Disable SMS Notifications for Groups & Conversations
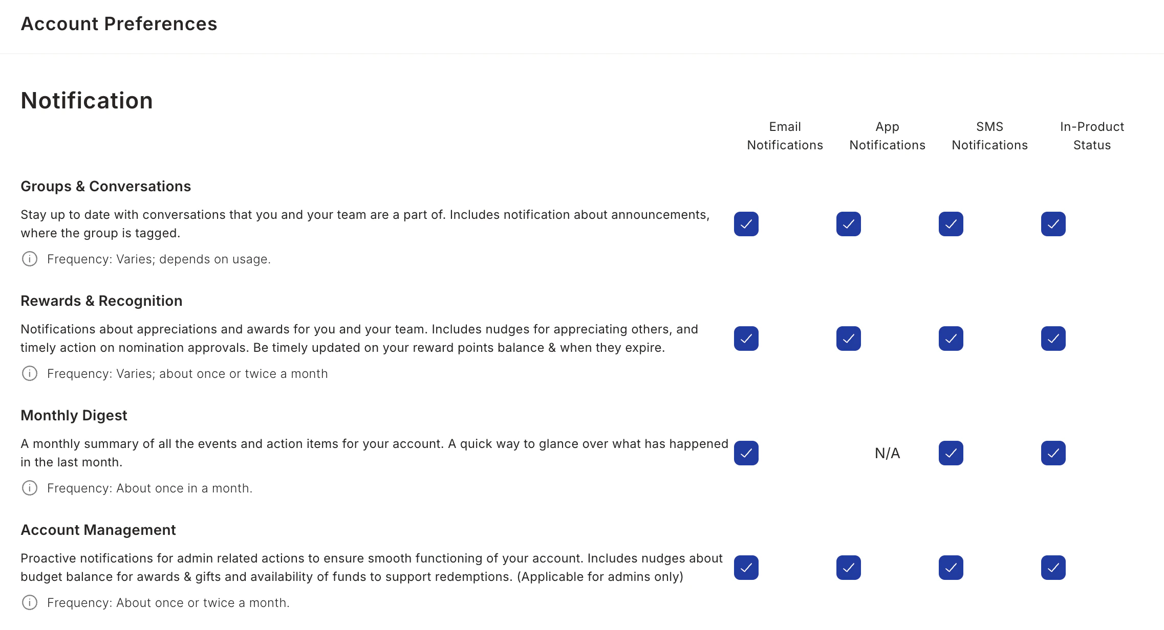Screen dimensions: 1164x630 pyautogui.click(x=951, y=224)
